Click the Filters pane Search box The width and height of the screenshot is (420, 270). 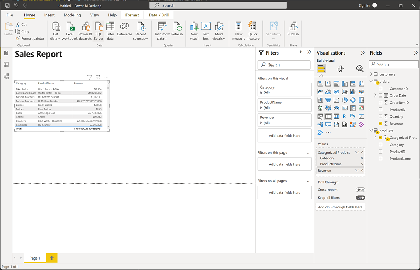(x=284, y=65)
